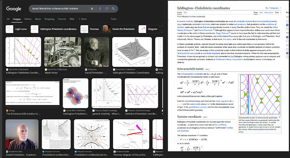Open 'general relativity - When t...' result title
This screenshot has width=290, height=158.
106,114
